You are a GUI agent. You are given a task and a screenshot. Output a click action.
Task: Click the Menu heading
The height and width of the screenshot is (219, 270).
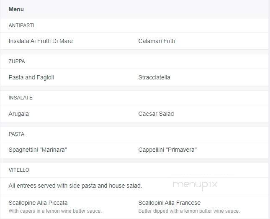click(16, 9)
